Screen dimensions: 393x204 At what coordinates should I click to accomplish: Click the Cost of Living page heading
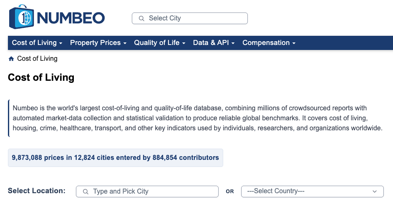[x=41, y=77]
